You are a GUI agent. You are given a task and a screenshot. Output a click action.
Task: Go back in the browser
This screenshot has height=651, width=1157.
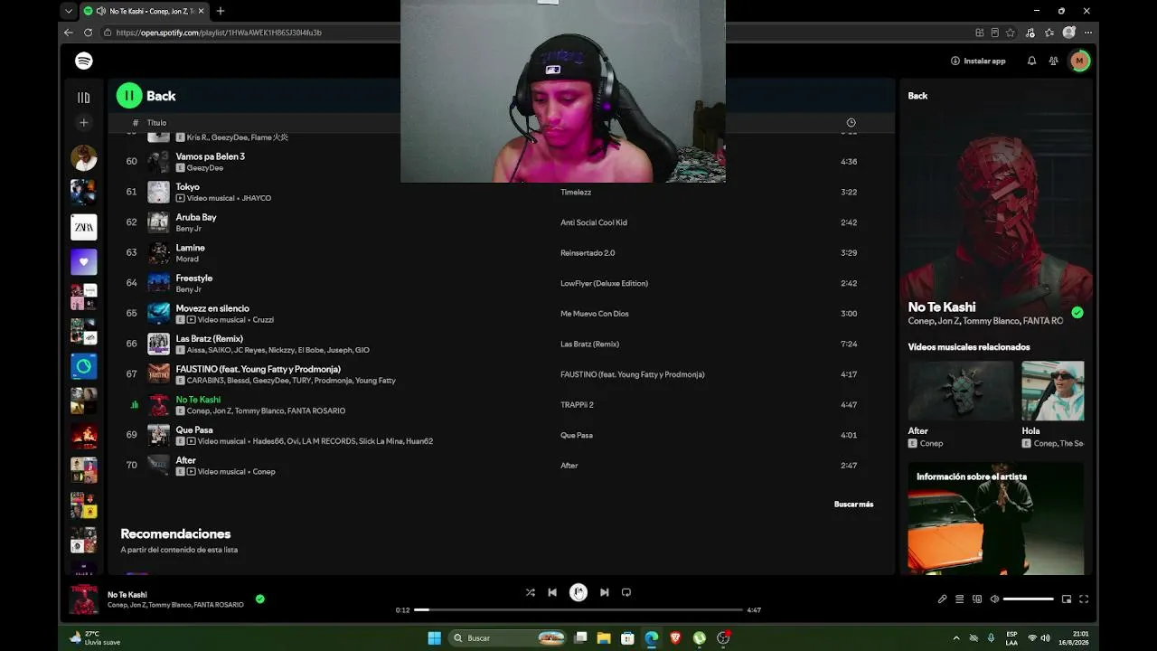pyautogui.click(x=68, y=33)
